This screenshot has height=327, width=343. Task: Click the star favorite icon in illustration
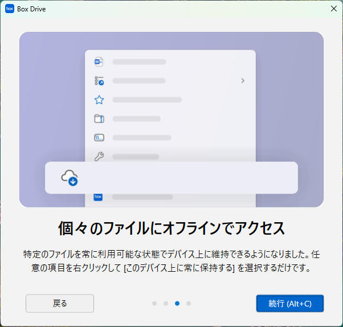[x=99, y=100]
